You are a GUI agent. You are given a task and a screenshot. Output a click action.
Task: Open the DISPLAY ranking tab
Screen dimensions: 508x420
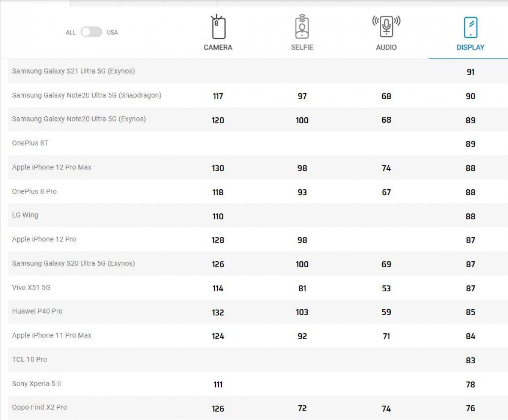pyautogui.click(x=470, y=47)
